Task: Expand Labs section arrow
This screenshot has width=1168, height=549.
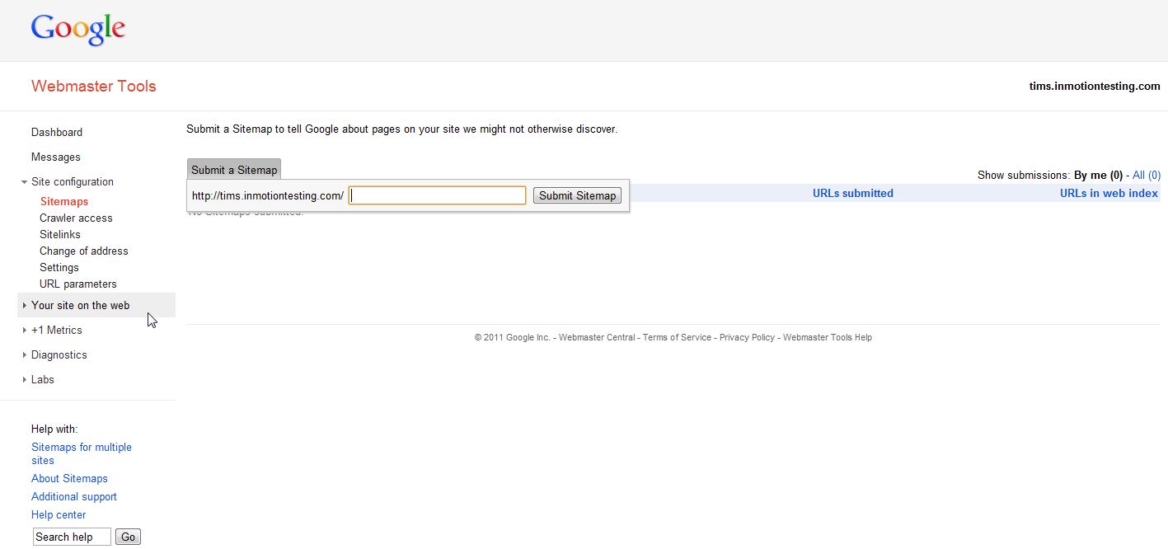Action: tap(25, 380)
